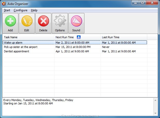Viewport: 160px width, 118px height.
Task: Close the Aida Organizer window
Action: tap(152, 3)
